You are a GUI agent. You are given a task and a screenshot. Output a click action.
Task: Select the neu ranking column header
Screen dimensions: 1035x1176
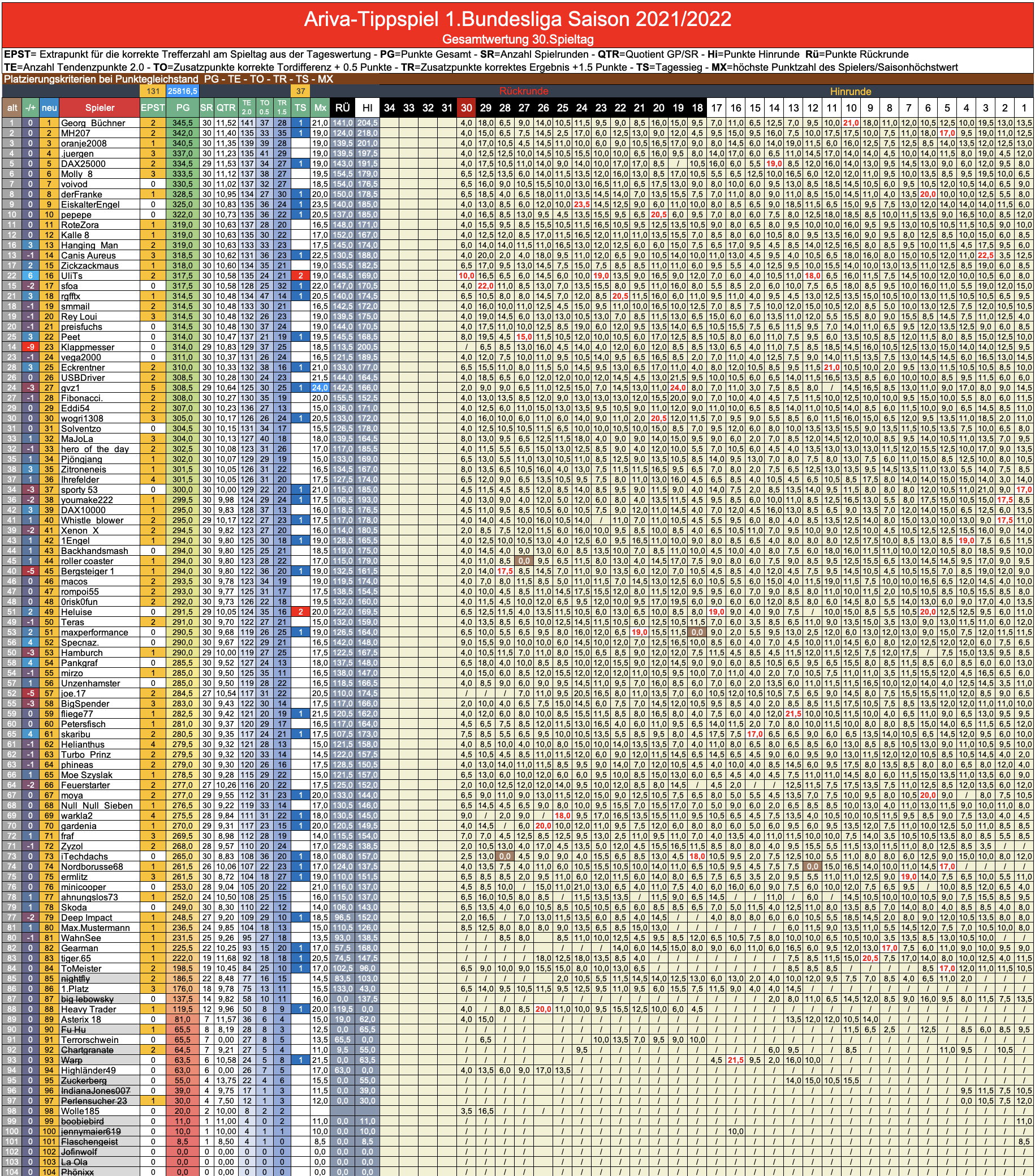49,108
